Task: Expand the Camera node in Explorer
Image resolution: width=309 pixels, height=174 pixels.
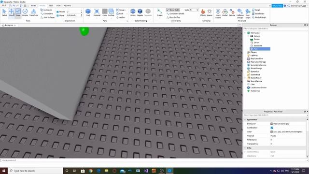Action: coord(248,36)
